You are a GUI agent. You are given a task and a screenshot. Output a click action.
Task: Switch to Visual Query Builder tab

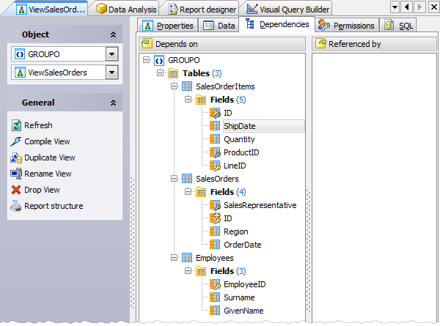[x=288, y=10]
